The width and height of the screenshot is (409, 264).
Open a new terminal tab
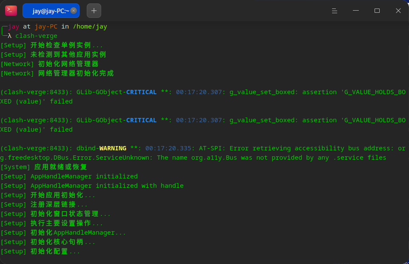94,11
